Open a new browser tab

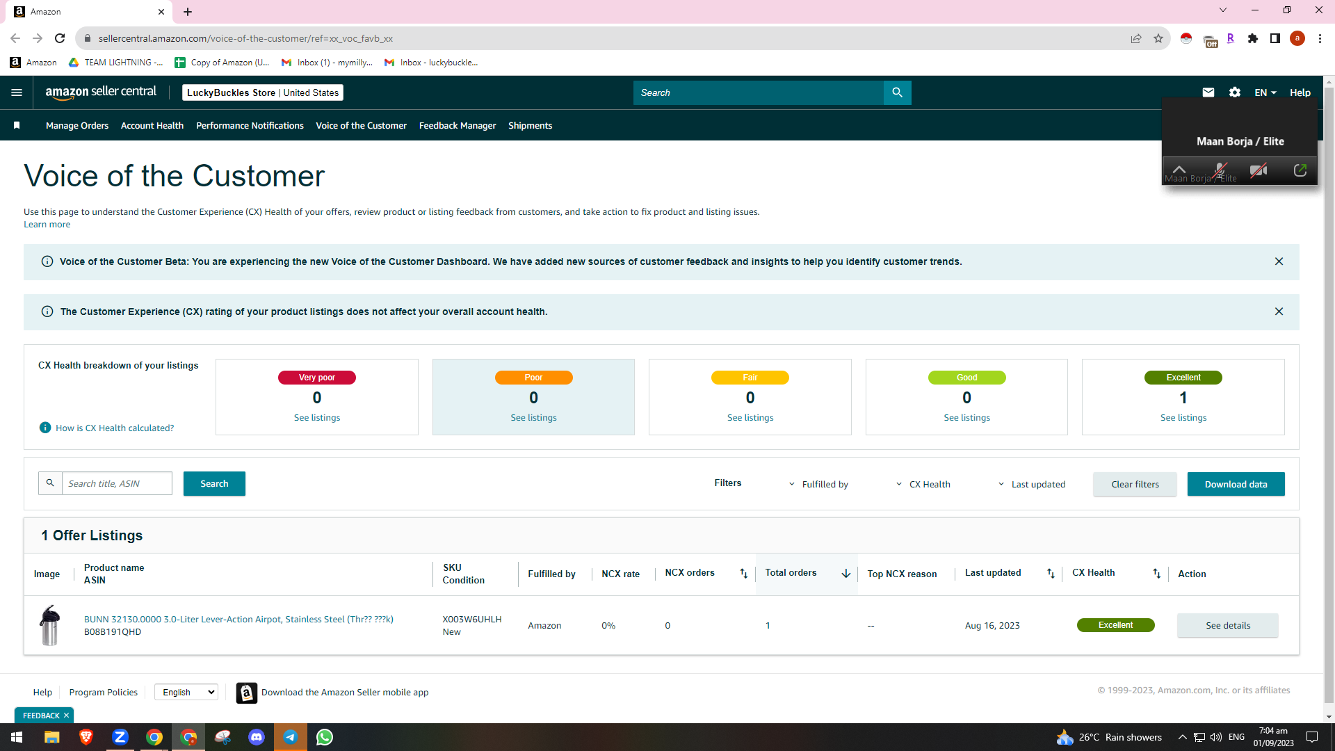188,12
